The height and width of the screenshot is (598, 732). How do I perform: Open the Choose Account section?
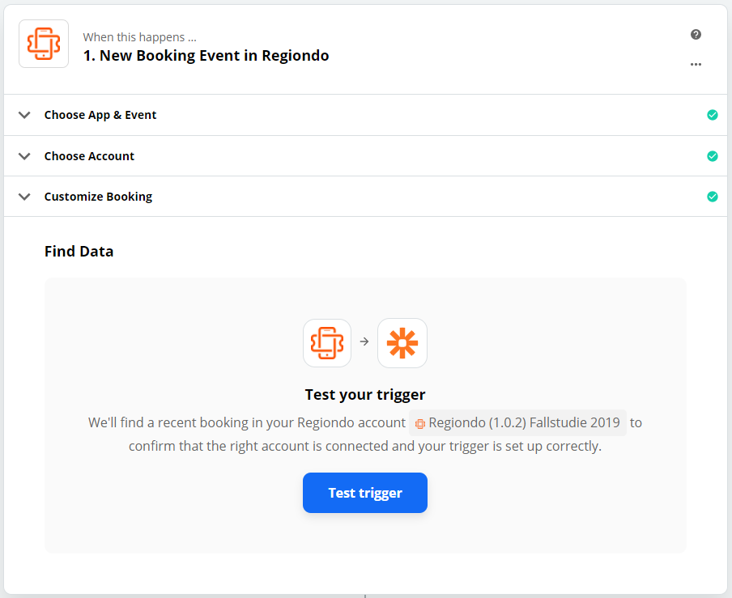tap(365, 156)
